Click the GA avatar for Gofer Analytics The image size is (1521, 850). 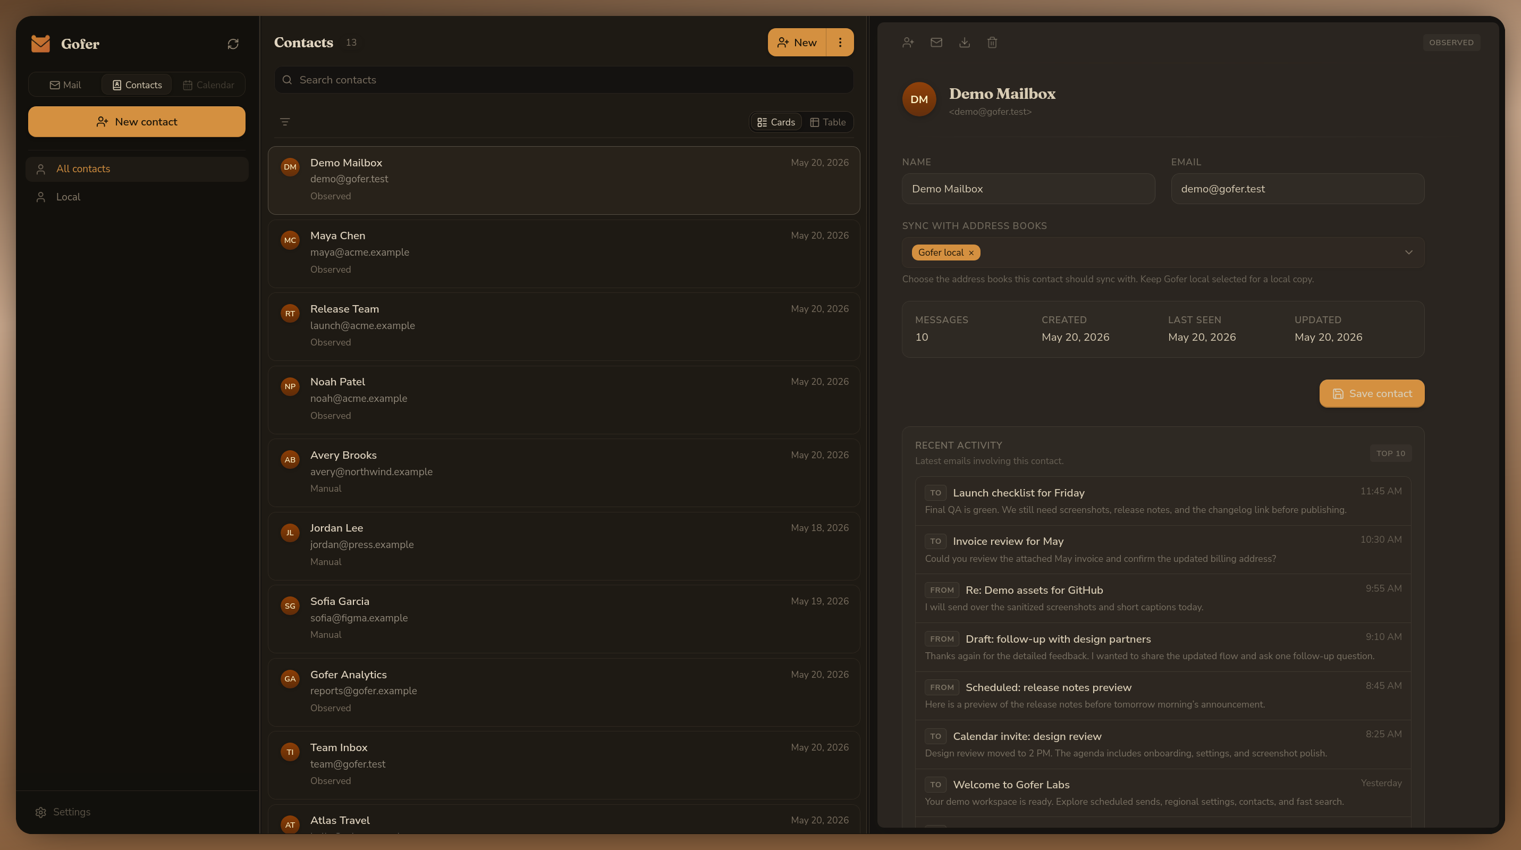(x=290, y=679)
